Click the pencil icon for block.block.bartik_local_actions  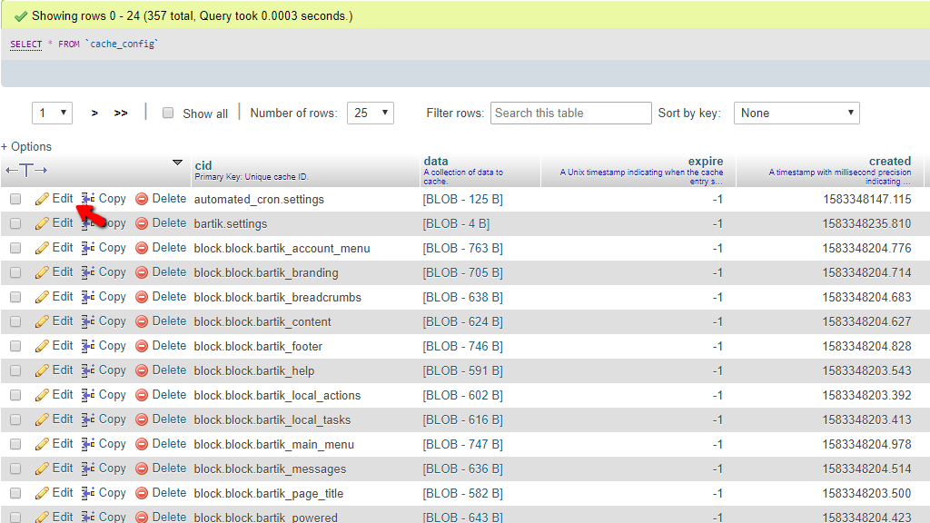click(42, 395)
